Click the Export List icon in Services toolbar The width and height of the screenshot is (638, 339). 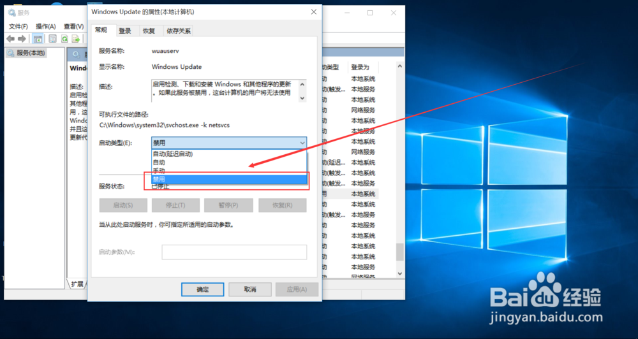tap(76, 39)
